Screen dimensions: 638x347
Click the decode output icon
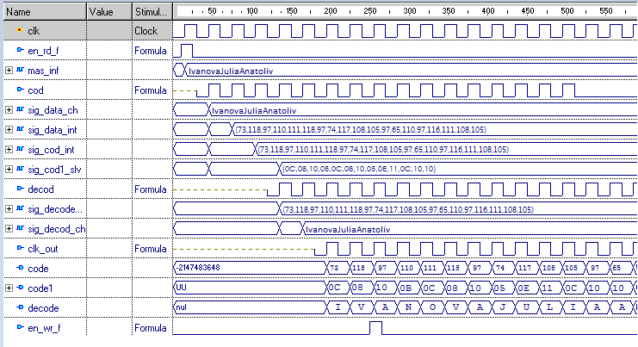(x=21, y=307)
